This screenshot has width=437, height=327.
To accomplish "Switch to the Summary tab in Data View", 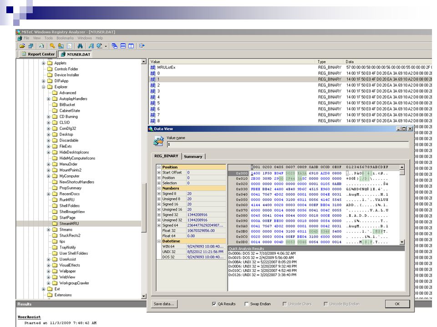I will coord(193,157).
